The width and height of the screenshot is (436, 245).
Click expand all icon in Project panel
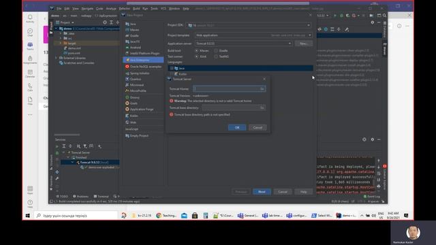[x=111, y=22]
